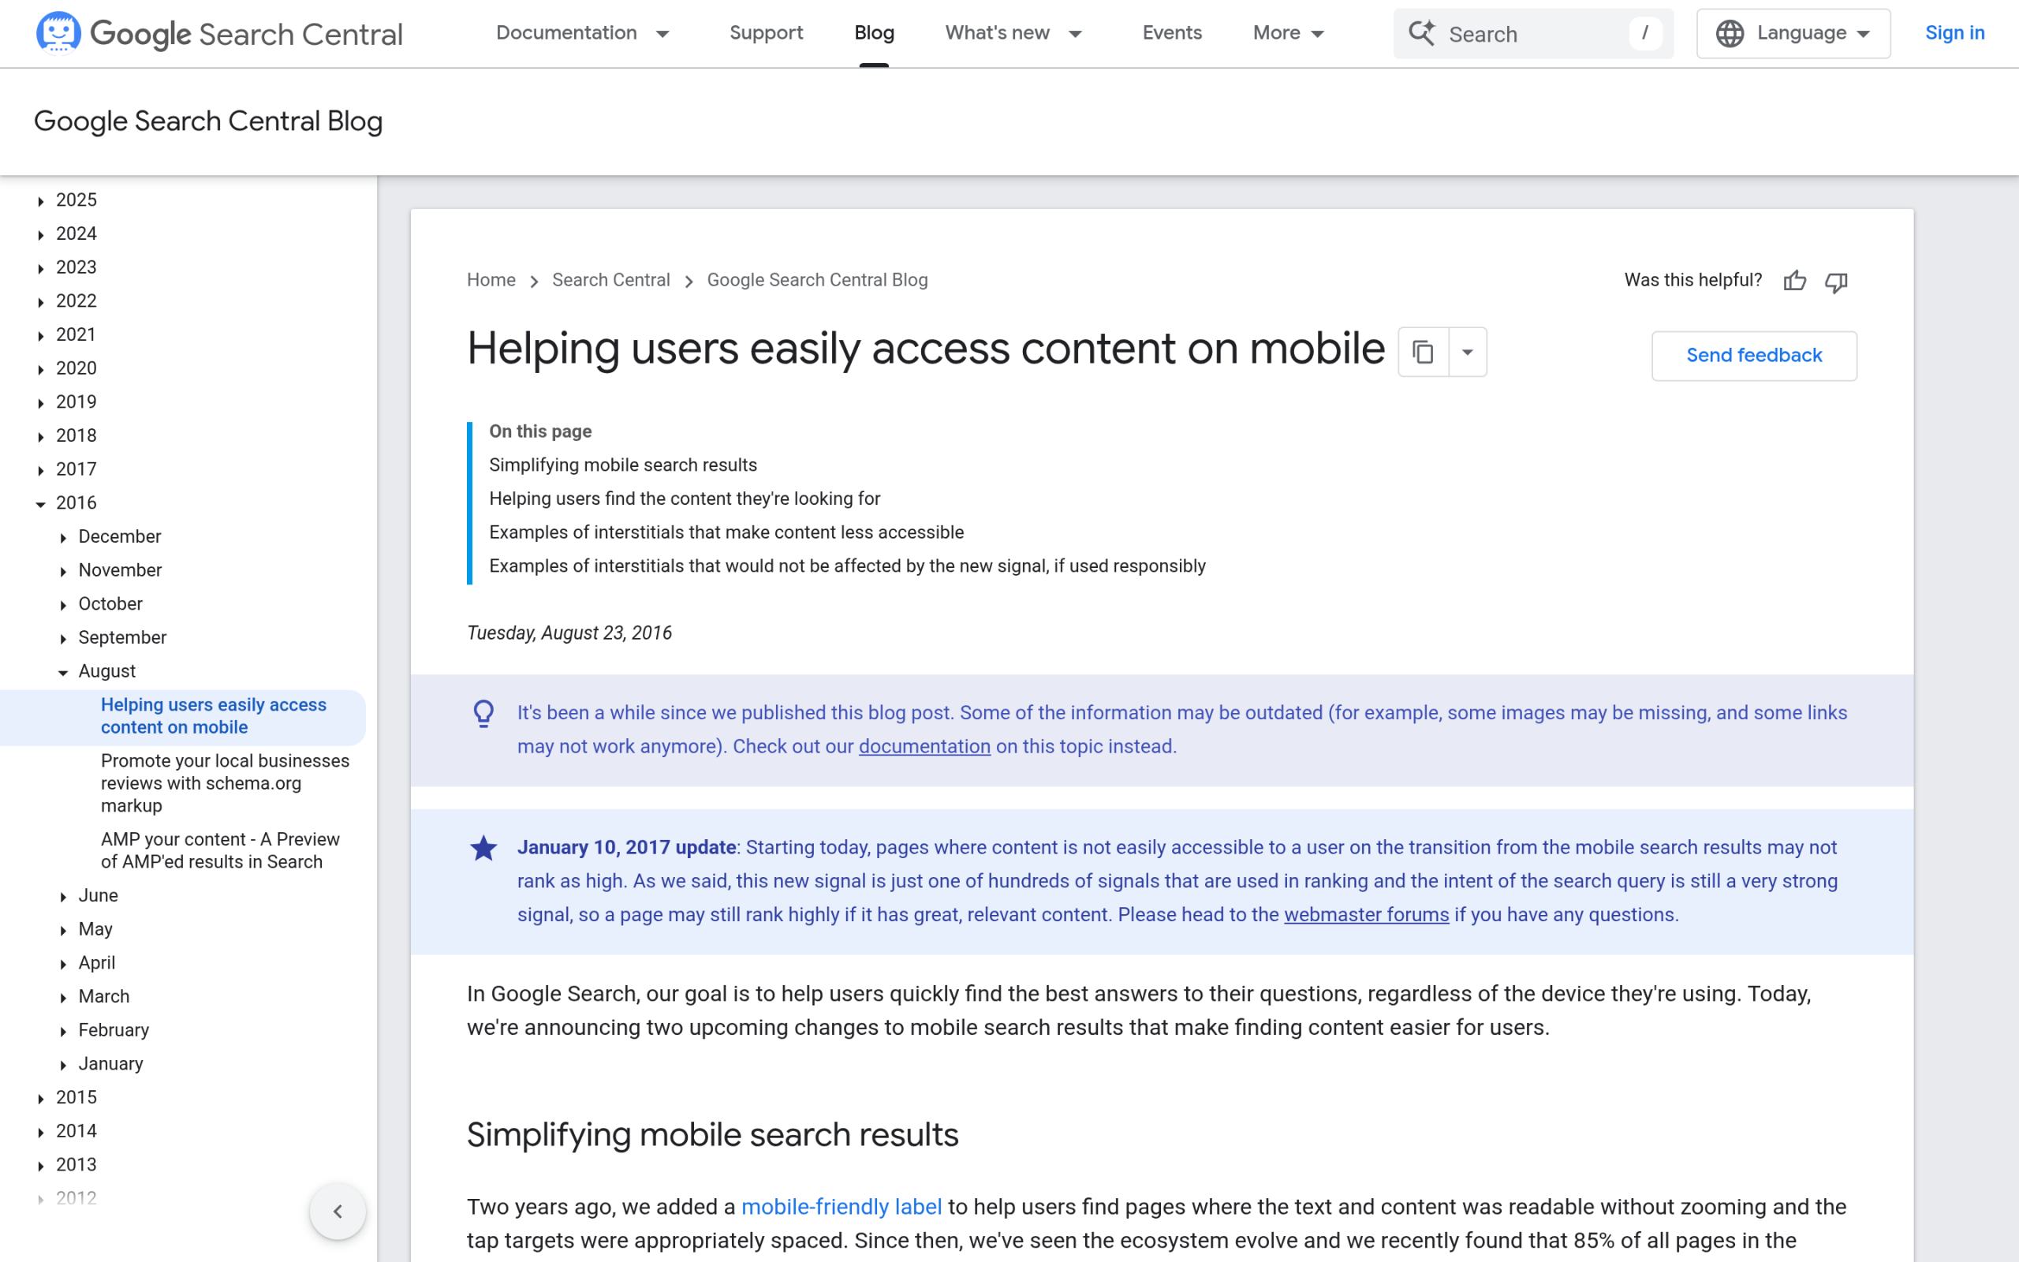Go to the Support tab
Image resolution: width=2019 pixels, height=1262 pixels.
[x=766, y=33]
